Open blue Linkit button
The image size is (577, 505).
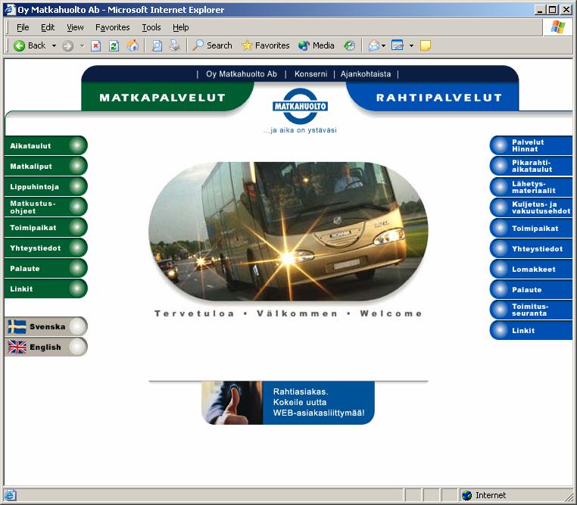pyautogui.click(x=531, y=330)
